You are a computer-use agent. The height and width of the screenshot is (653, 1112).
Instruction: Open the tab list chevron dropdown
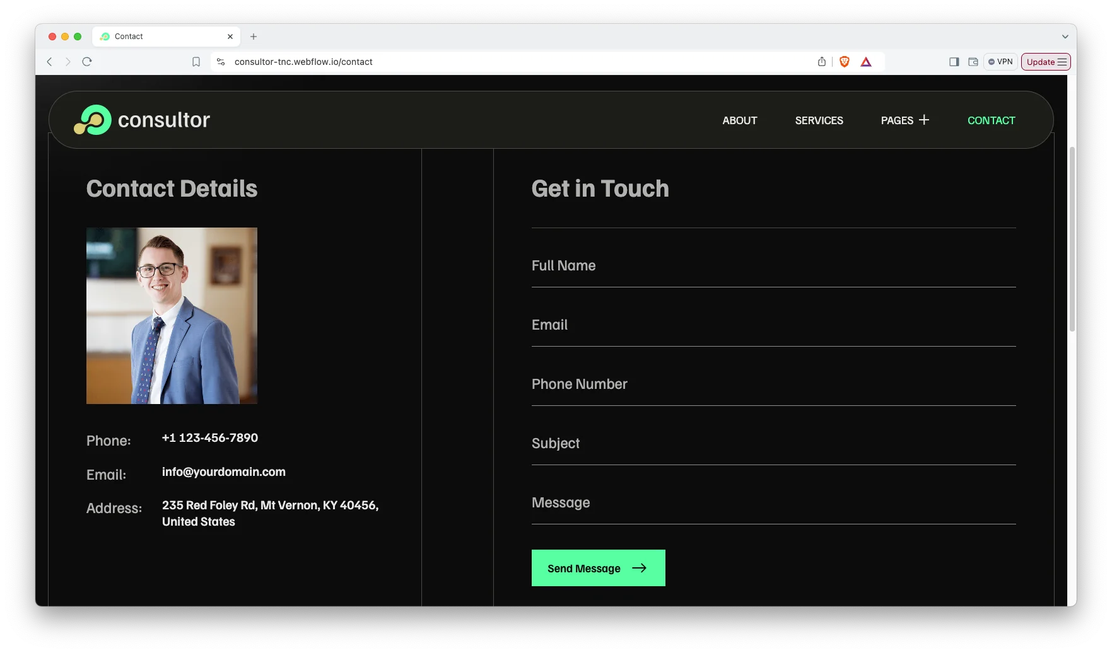click(1065, 37)
